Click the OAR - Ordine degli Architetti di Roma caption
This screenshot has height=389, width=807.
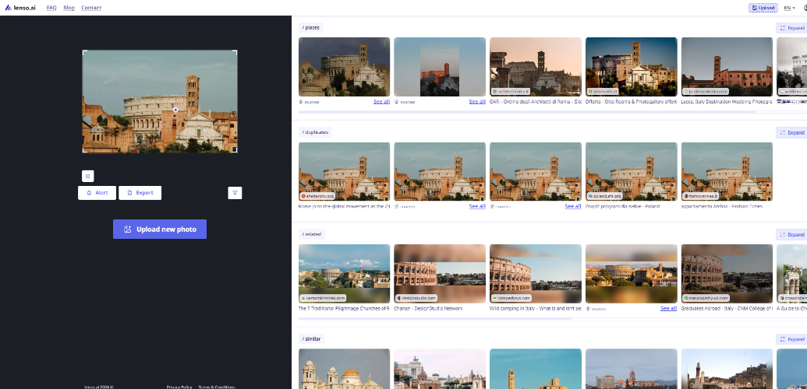pos(535,102)
